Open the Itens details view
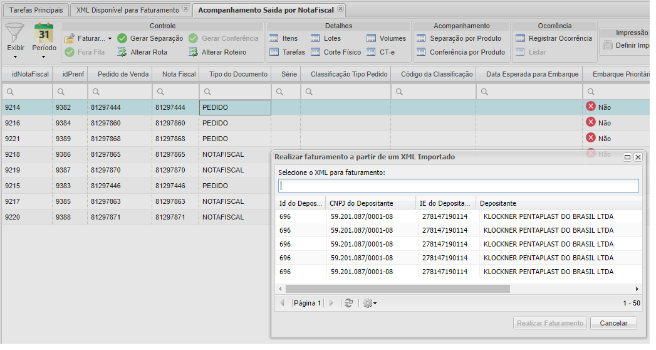This screenshot has height=350, width=656. (x=274, y=38)
